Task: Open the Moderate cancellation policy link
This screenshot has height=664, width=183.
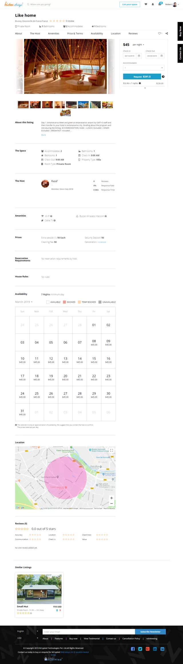Action: [x=102, y=242]
